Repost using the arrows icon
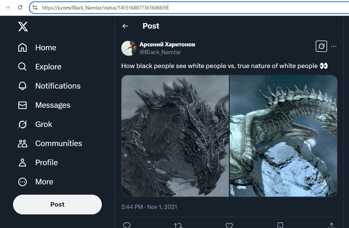 click(178, 225)
